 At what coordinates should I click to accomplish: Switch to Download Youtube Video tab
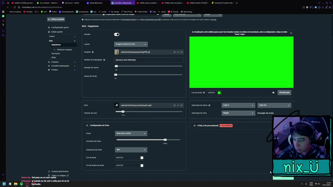click(222, 3)
